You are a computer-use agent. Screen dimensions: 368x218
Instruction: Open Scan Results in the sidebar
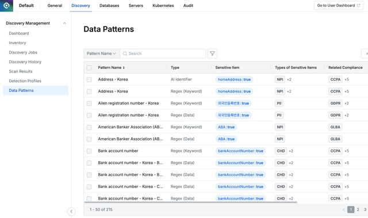coord(21,71)
